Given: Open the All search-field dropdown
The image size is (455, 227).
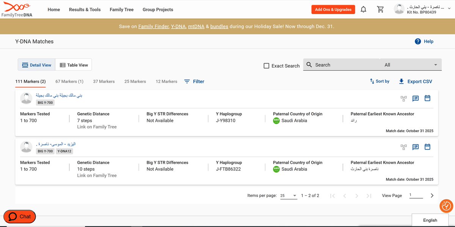Looking at the screenshot, I should (411, 65).
